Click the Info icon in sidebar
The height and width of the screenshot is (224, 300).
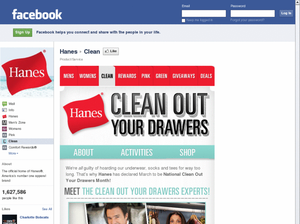point(5,110)
